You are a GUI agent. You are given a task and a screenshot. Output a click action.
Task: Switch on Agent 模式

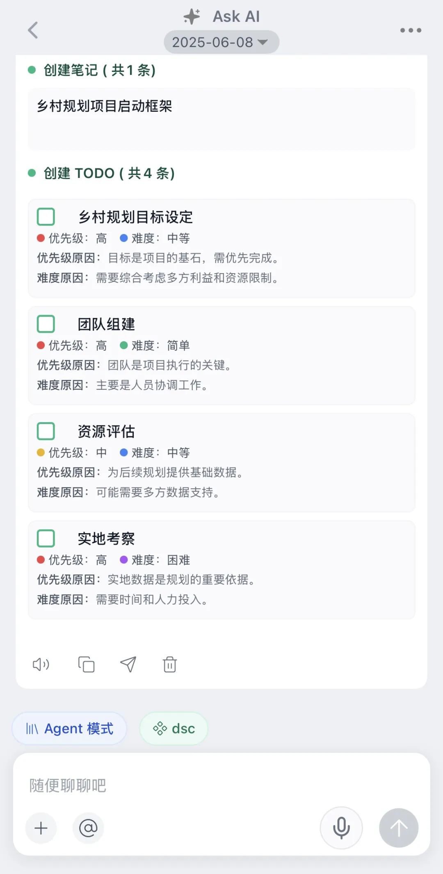(x=70, y=729)
